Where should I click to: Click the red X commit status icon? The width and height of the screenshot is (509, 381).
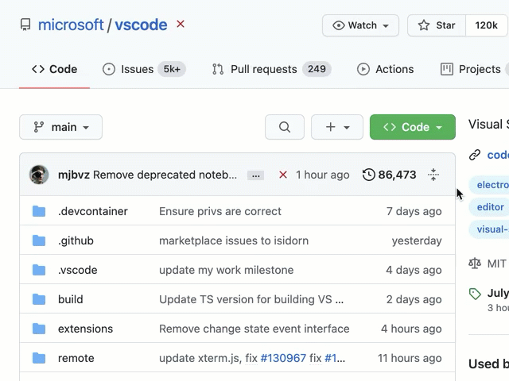click(283, 175)
